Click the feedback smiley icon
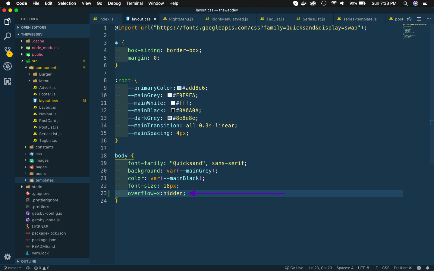The height and width of the screenshot is (271, 434). coord(419,268)
